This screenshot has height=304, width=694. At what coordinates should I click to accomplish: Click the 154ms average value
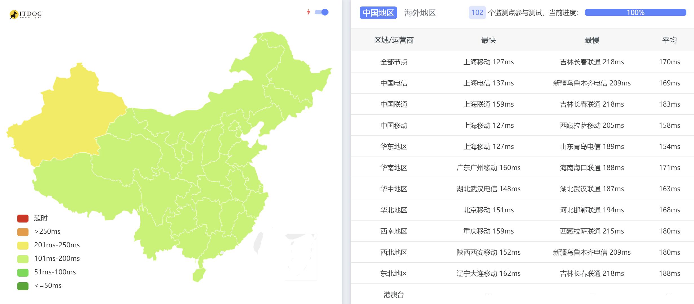669,146
